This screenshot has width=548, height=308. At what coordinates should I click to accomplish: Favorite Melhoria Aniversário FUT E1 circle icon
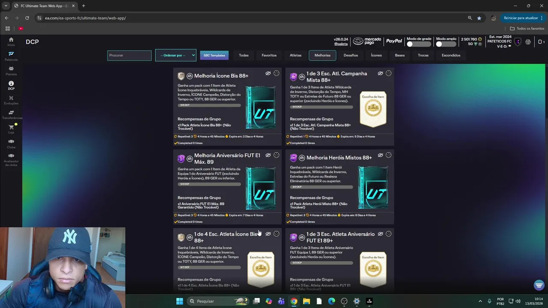click(x=276, y=155)
